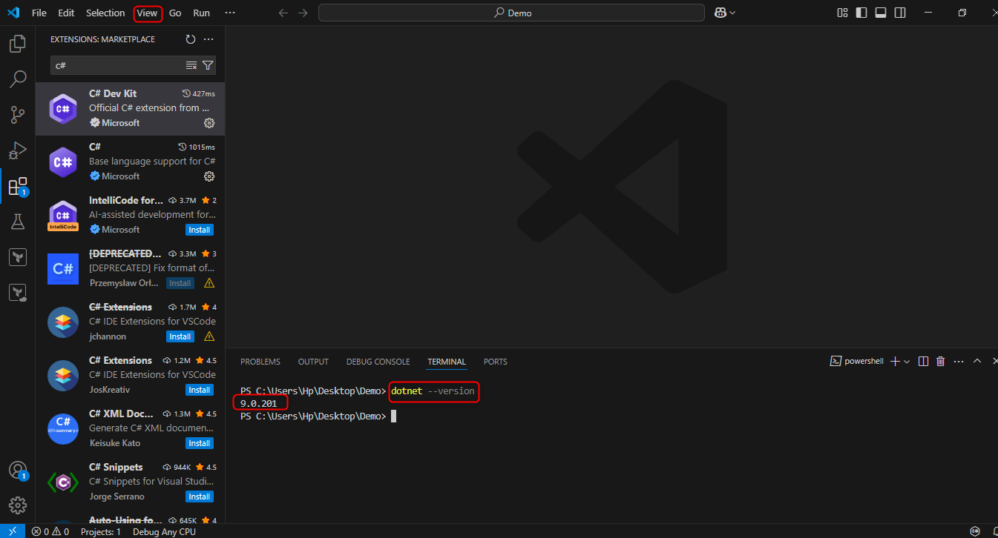Click the Extensions icon in activity bar

(x=17, y=186)
